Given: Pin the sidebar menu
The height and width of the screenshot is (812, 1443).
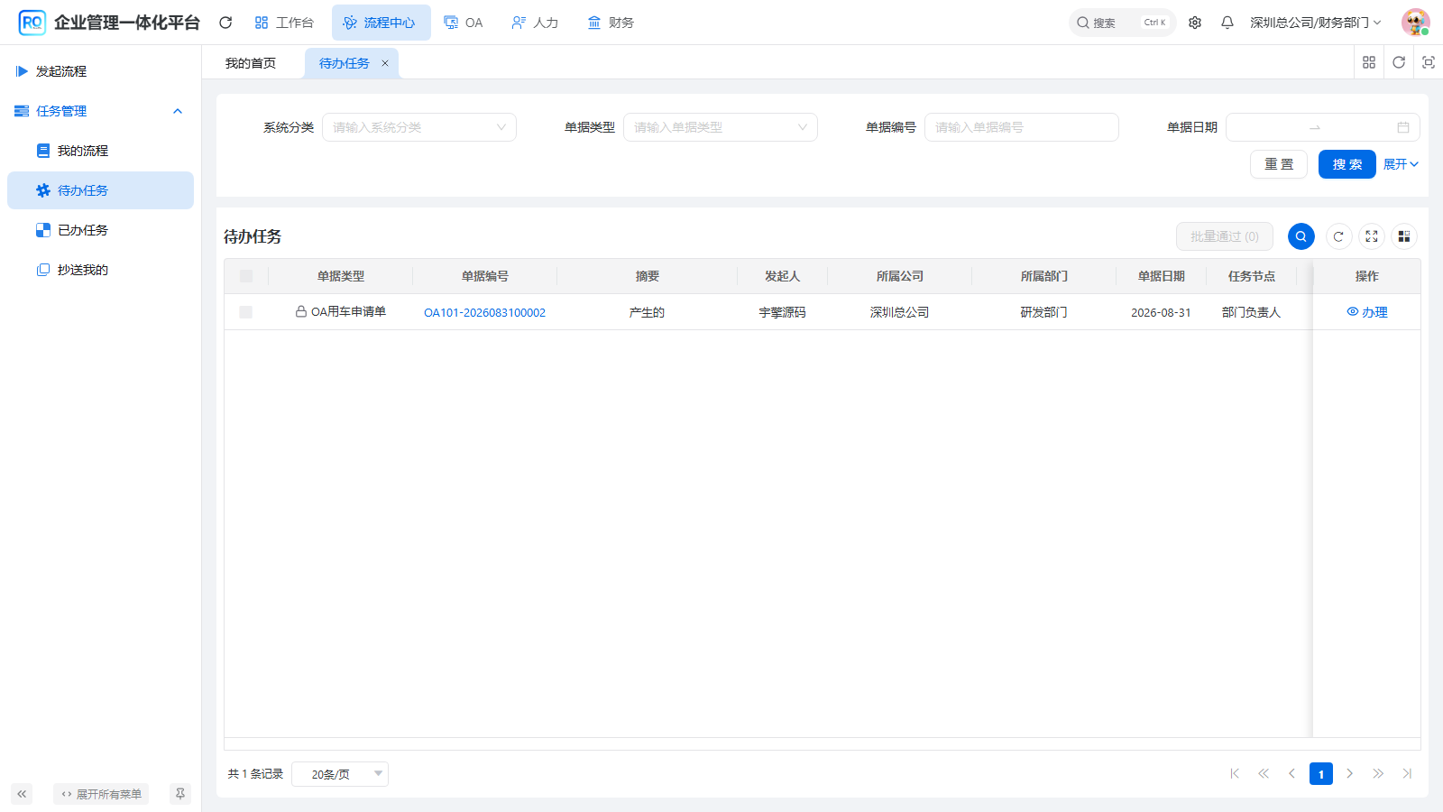Looking at the screenshot, I should click(180, 794).
